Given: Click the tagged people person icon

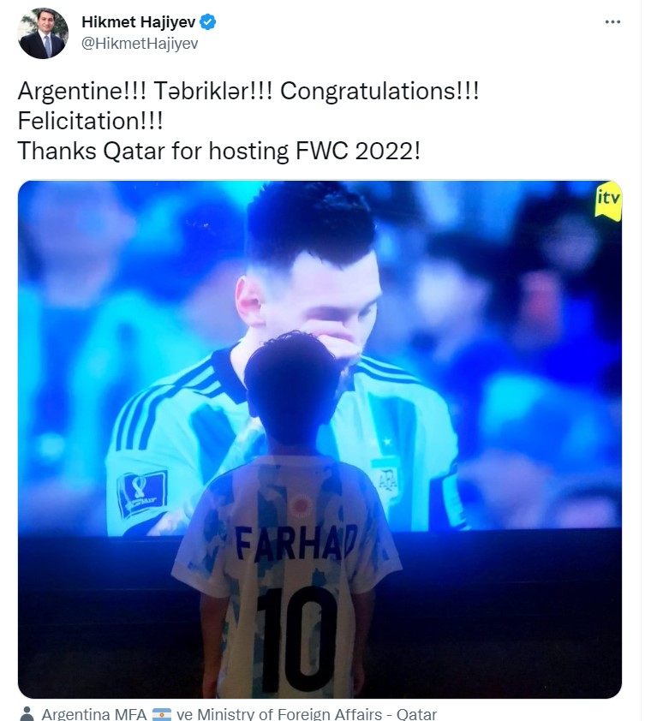Looking at the screenshot, I should (x=27, y=713).
